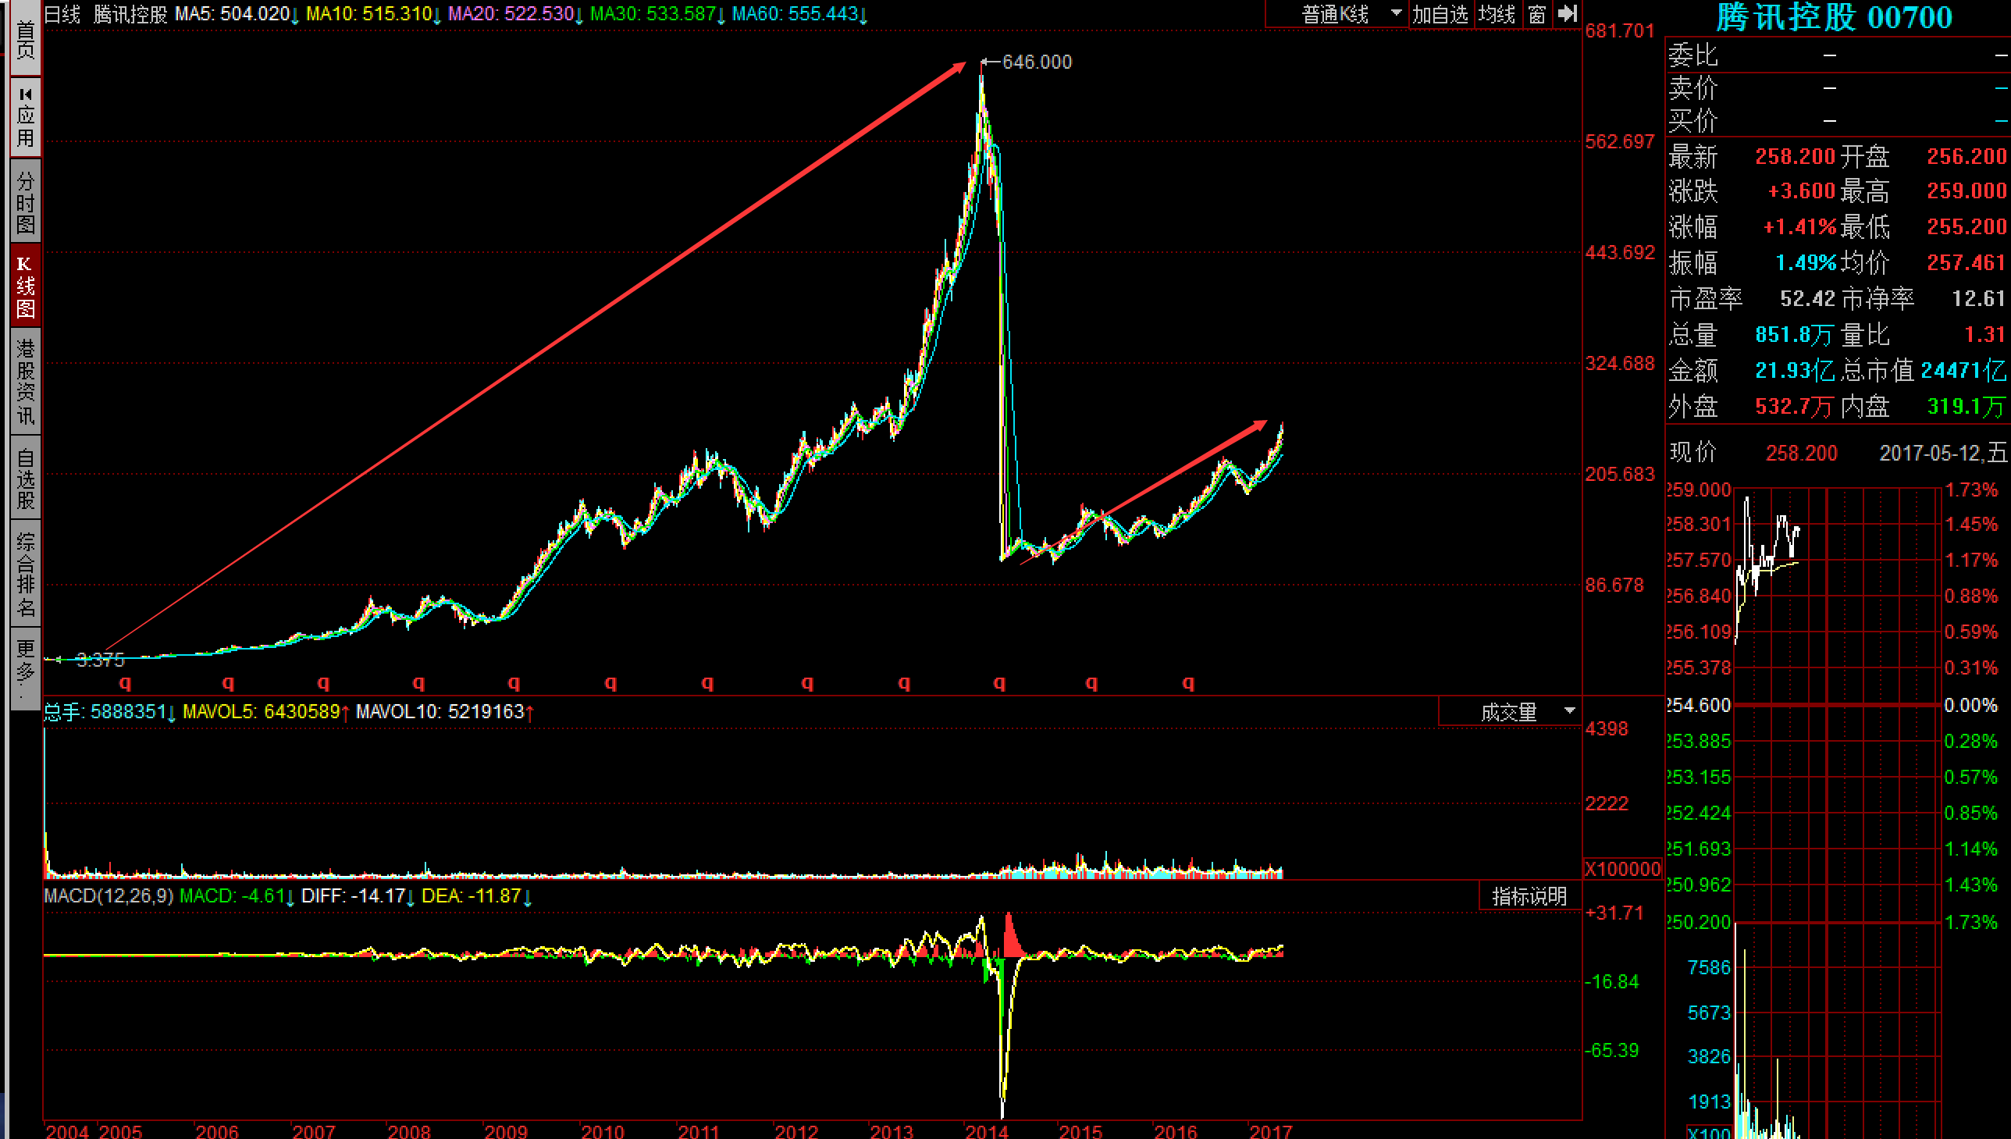
Task: Click the leftmost q marker under the chart
Action: click(x=125, y=682)
